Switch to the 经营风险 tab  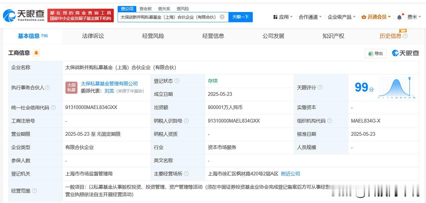coord(153,36)
